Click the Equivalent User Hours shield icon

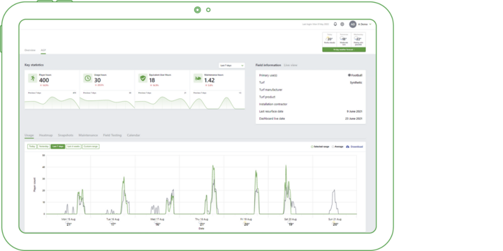143,78
